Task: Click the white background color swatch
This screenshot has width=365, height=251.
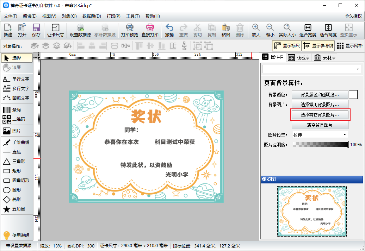Action: point(353,94)
